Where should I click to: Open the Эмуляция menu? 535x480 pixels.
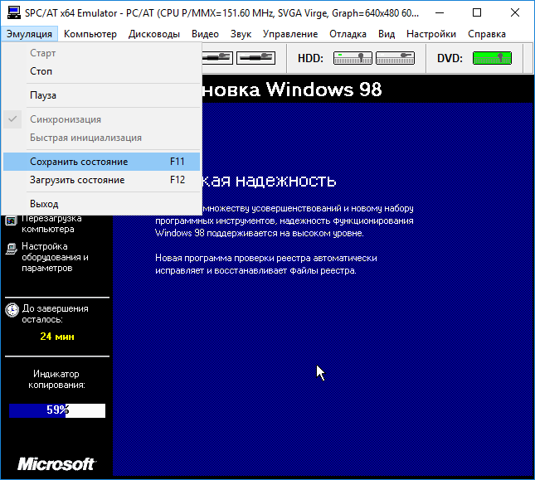pyautogui.click(x=29, y=34)
